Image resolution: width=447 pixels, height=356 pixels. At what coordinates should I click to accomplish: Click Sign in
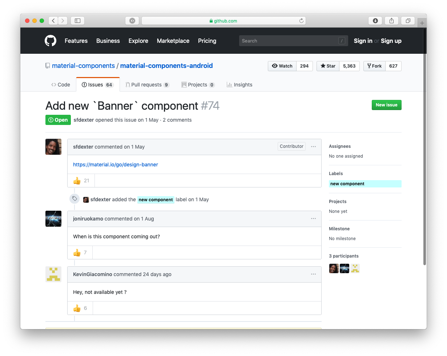[x=363, y=41]
